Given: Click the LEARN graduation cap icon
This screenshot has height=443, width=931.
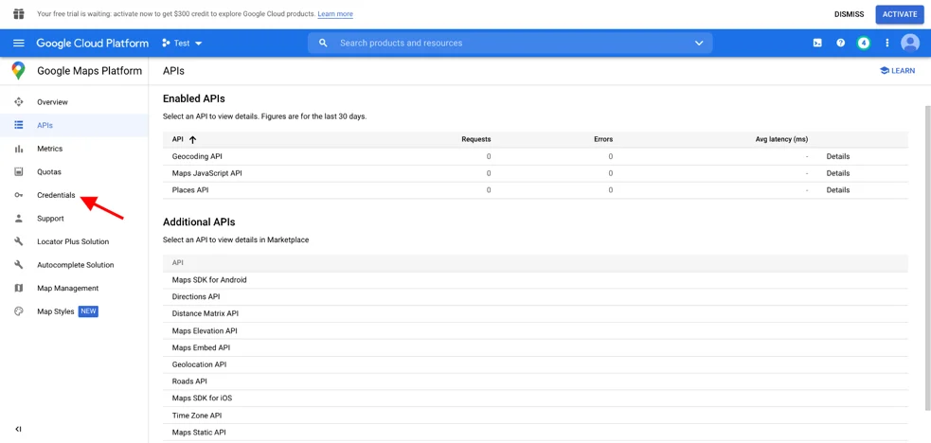Looking at the screenshot, I should tap(884, 71).
